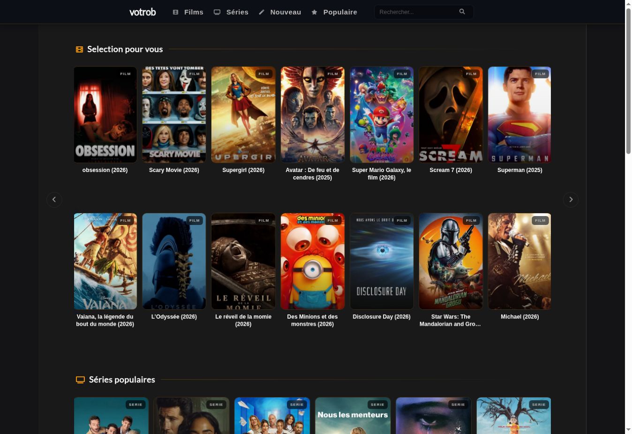
Task: Open the Avatar poster
Action: 312,115
